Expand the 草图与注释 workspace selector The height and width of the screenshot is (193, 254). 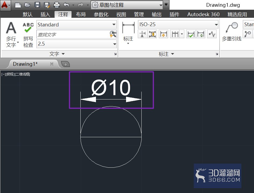(160, 5)
